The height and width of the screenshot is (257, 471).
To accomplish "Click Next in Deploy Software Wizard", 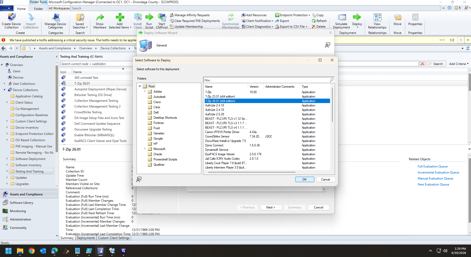I will (x=271, y=207).
